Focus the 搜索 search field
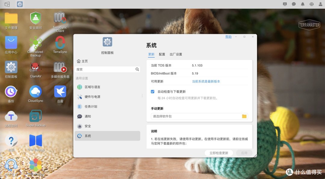 tap(107, 69)
